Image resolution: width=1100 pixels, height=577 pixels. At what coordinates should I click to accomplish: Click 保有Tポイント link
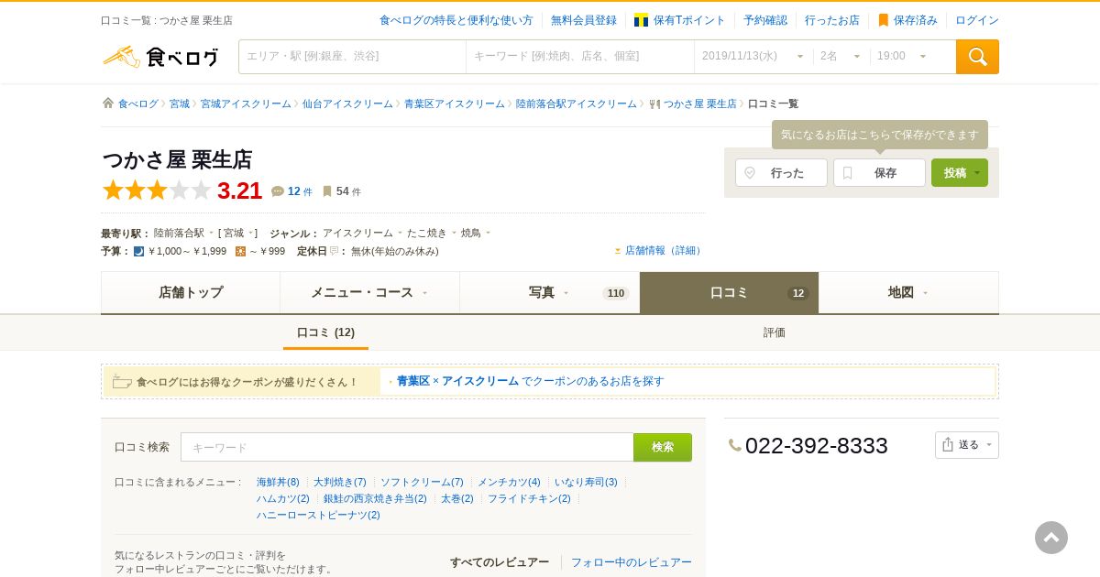pos(679,20)
